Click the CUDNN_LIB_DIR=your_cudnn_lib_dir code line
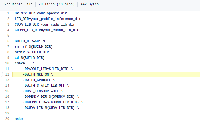The width and height of the screenshot is (200, 123). coord(47,30)
